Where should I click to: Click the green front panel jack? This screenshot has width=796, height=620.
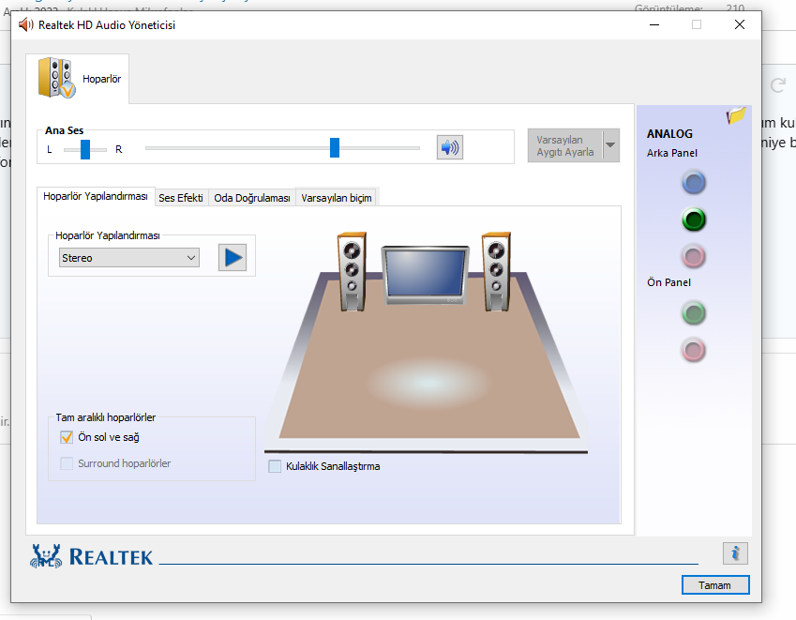694,313
